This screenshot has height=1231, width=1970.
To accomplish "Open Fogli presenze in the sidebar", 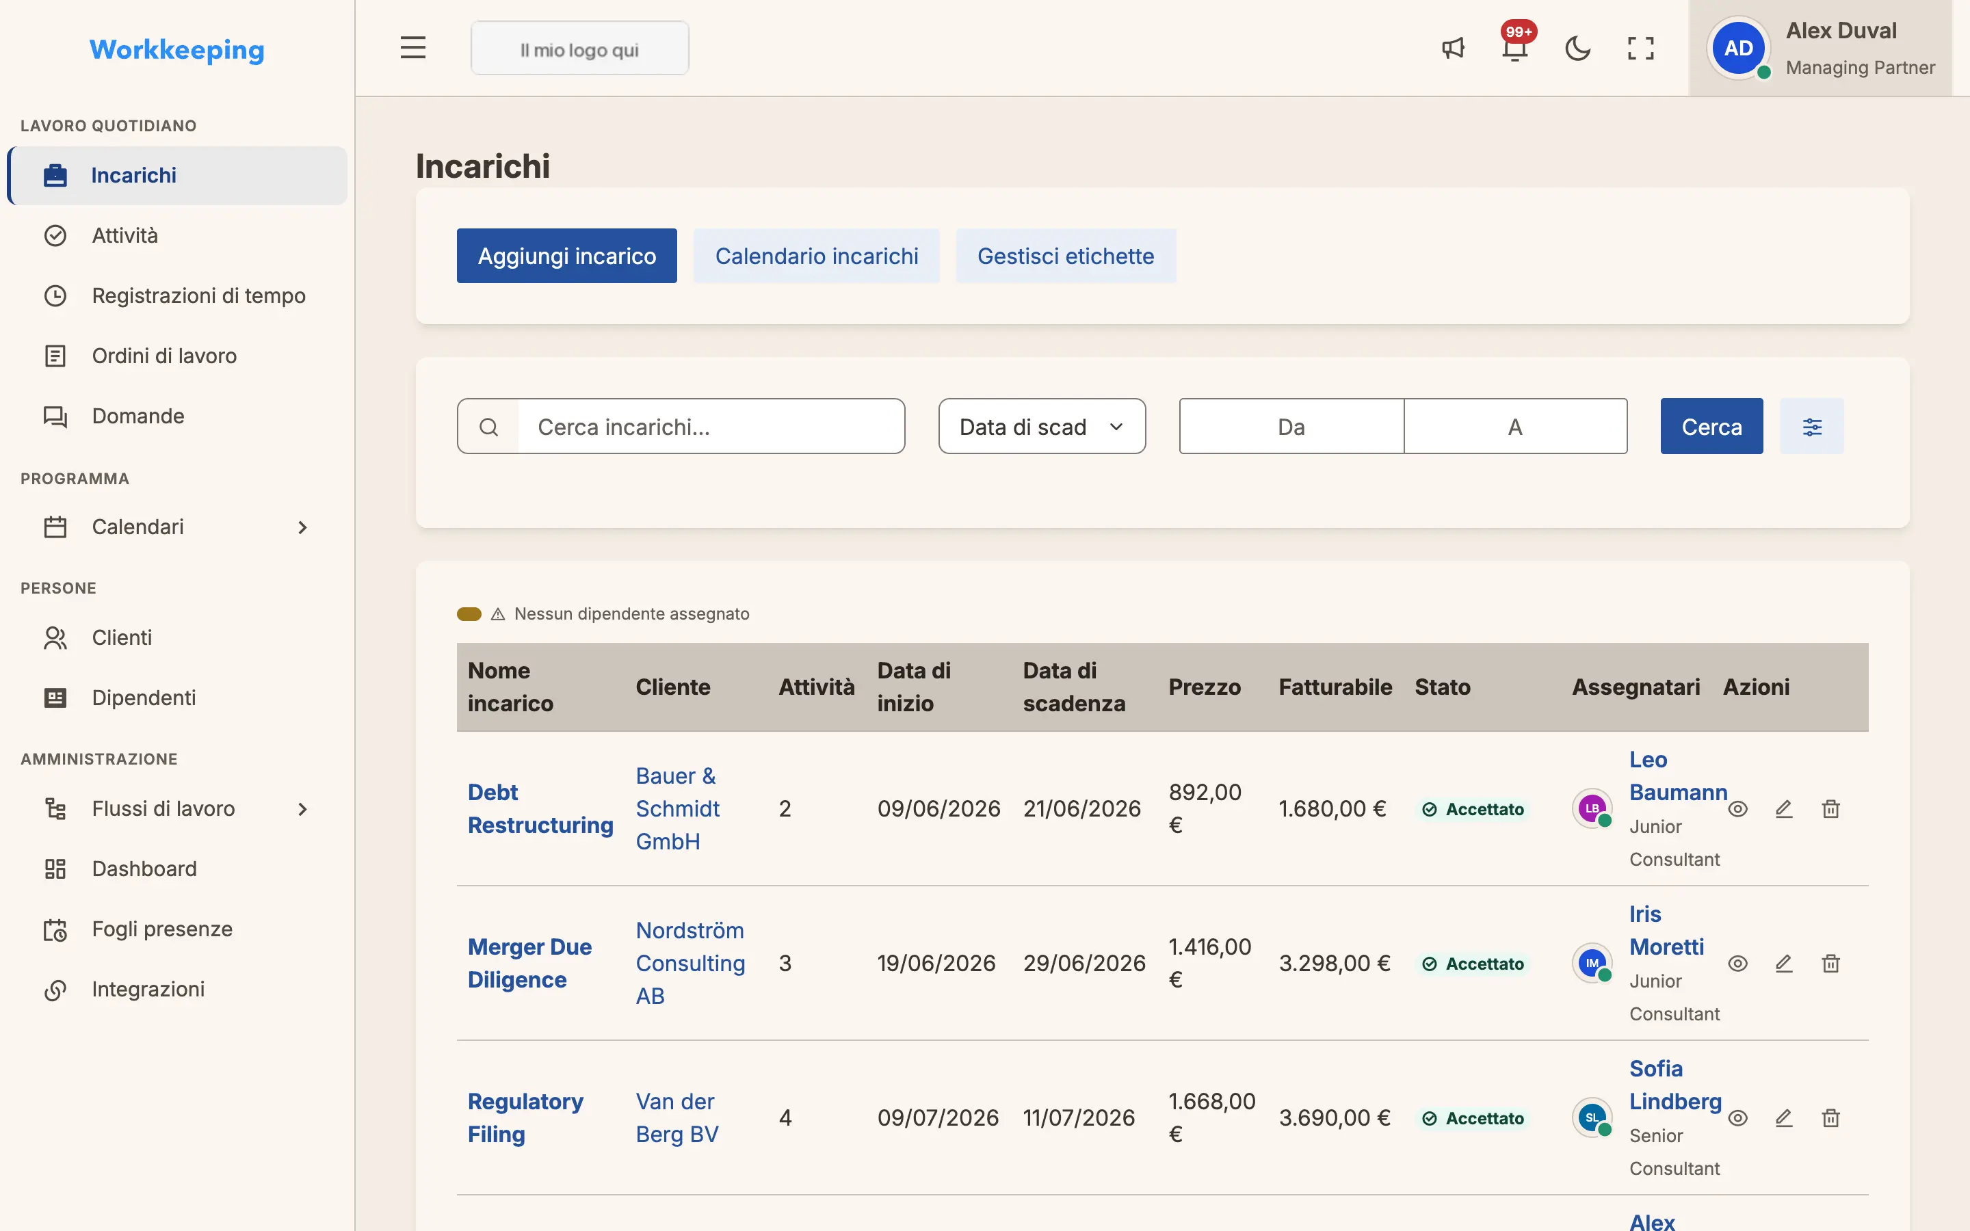I will coord(177,930).
